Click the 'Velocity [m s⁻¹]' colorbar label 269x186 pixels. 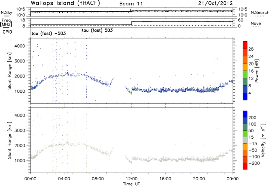[x=263, y=140]
